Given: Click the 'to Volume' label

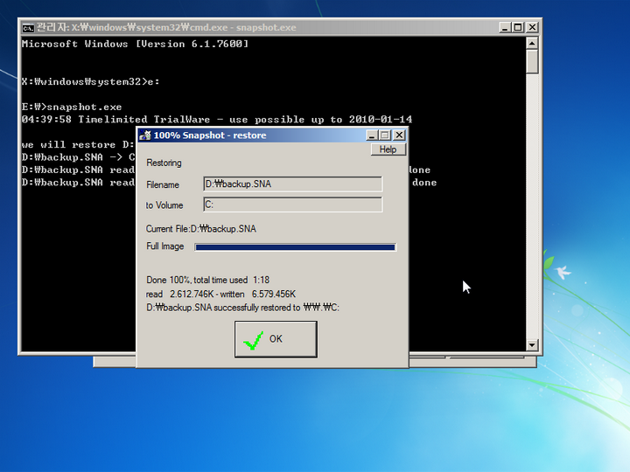Looking at the screenshot, I should 164,205.
